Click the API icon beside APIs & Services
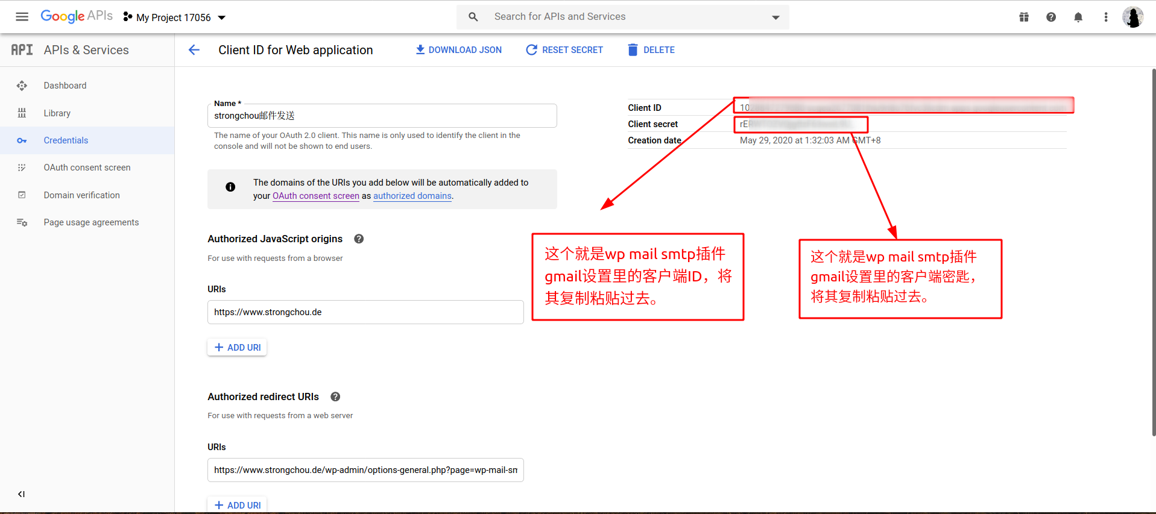 click(x=22, y=50)
